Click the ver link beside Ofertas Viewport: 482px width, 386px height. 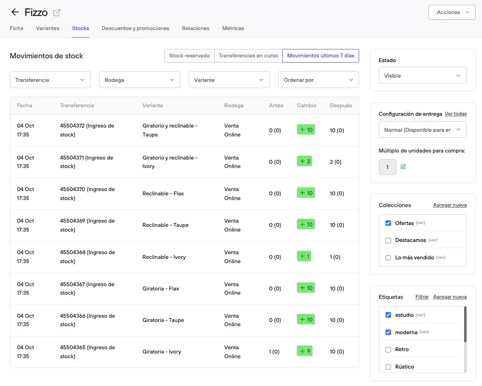(420, 223)
